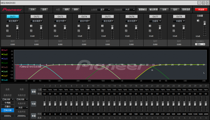Toggle bypass checkbox for 2000 Hz band
The image size is (210, 120).
[152, 118]
